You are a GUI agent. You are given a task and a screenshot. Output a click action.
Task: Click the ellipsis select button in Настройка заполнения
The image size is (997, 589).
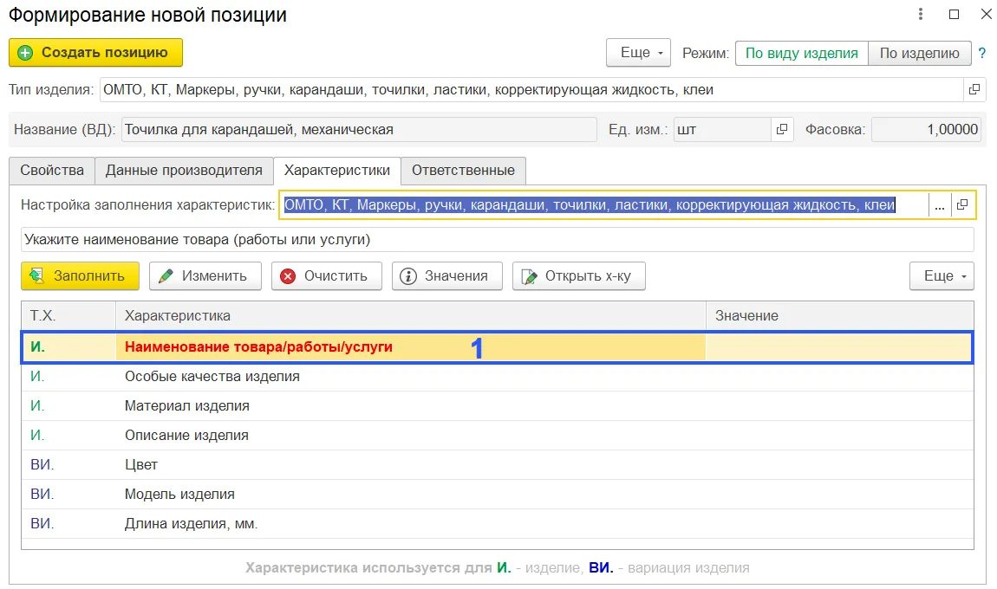(x=939, y=204)
